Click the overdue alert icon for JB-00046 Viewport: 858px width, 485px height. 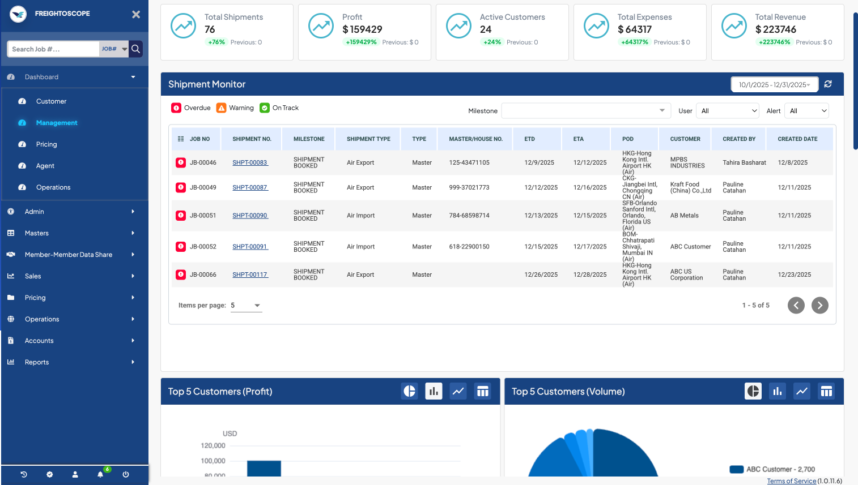point(181,163)
